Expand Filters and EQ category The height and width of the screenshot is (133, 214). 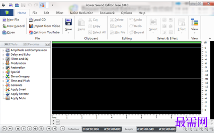[3, 59]
